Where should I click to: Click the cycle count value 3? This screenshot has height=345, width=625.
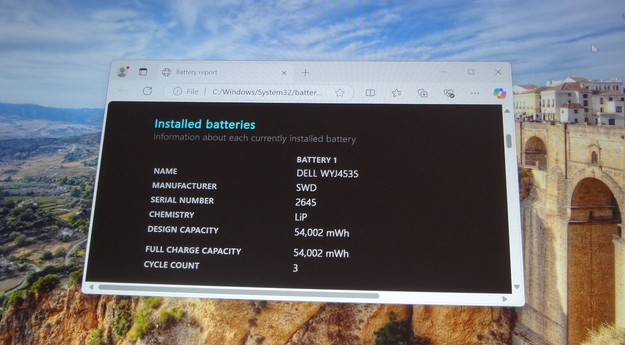(295, 268)
